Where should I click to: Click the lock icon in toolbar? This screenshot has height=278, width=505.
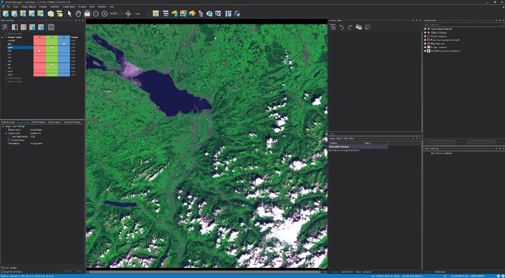[x=87, y=14]
